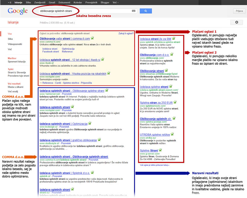
Task: Open Dokumenti in the top bar
Action: tap(64, 2)
